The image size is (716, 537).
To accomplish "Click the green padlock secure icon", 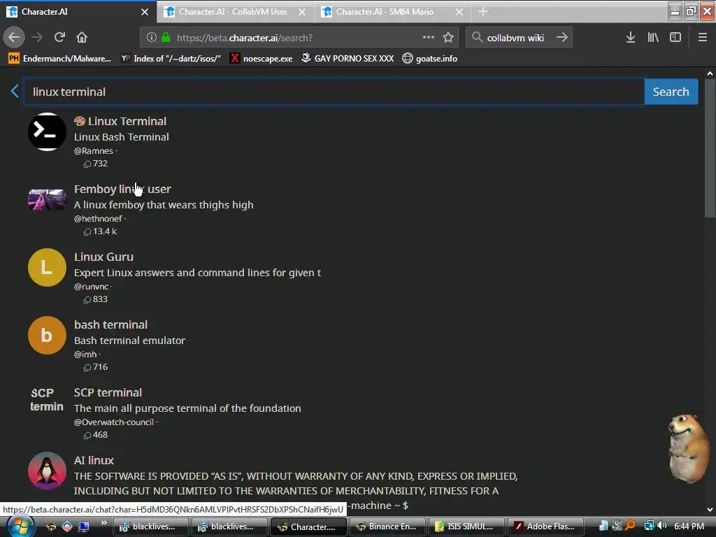I will [166, 38].
